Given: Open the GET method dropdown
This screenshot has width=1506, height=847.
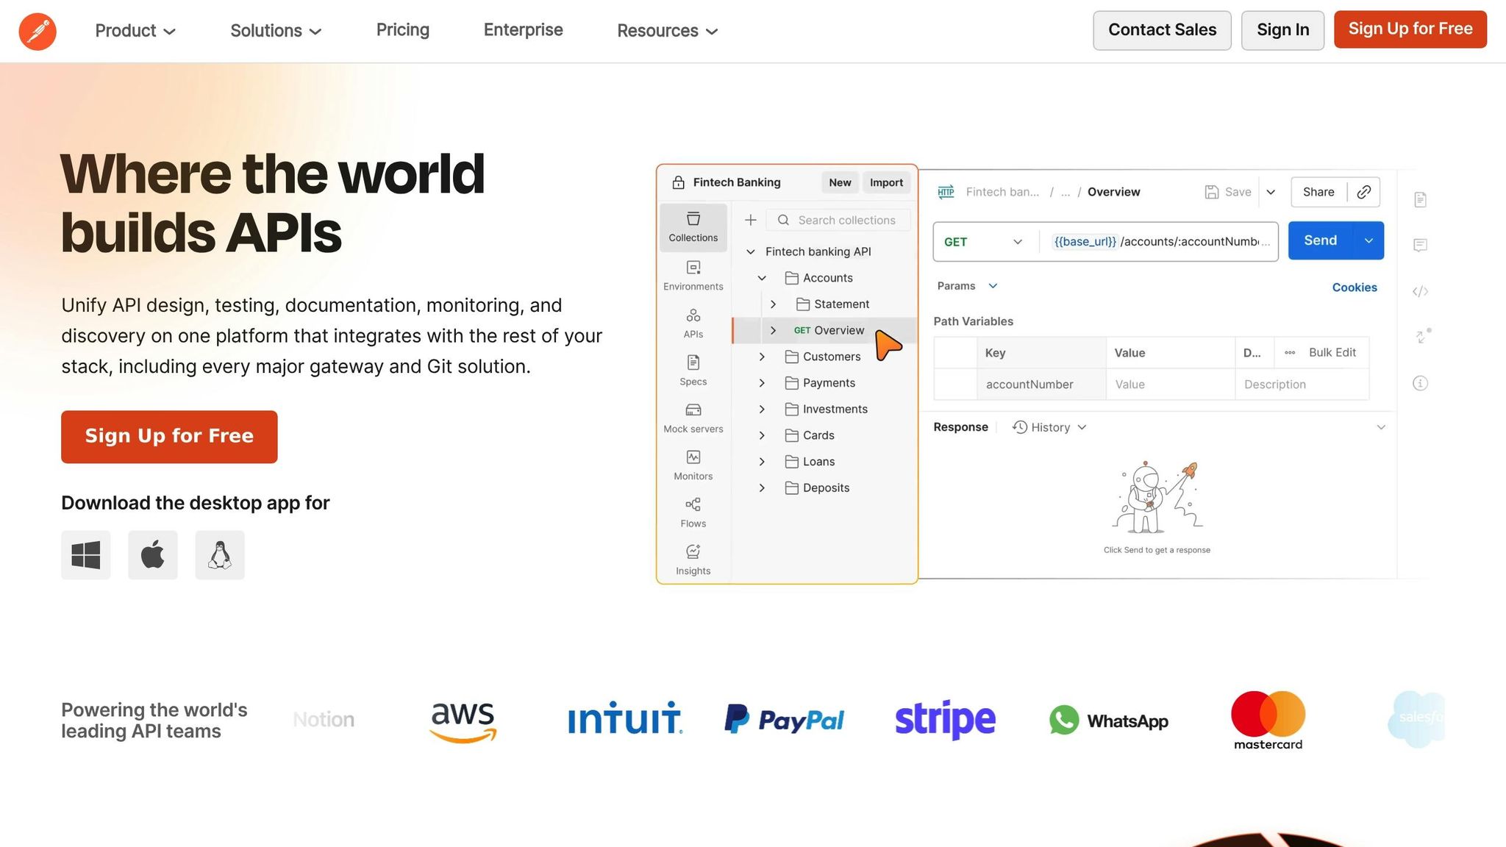Looking at the screenshot, I should [984, 242].
